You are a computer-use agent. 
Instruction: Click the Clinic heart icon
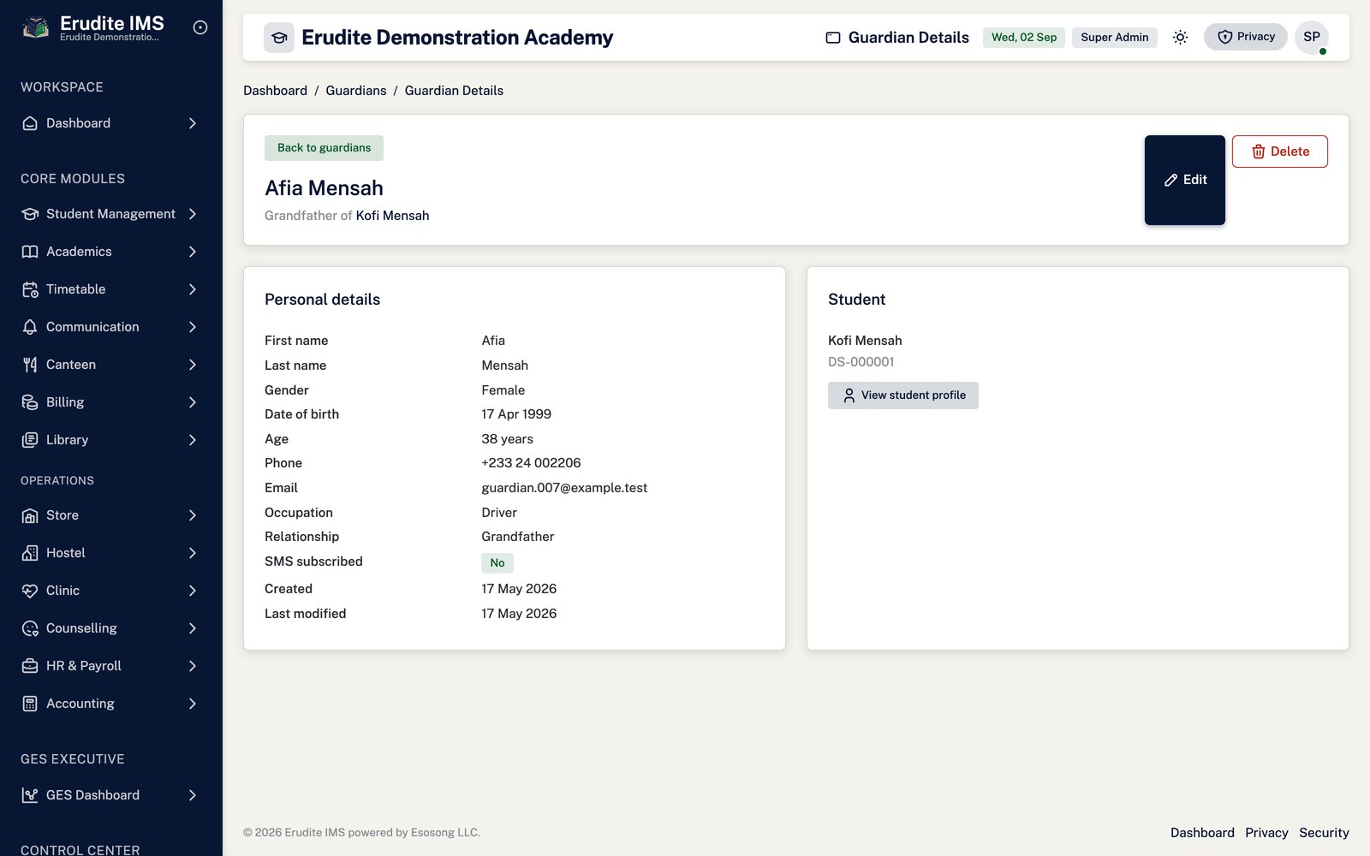tap(30, 591)
